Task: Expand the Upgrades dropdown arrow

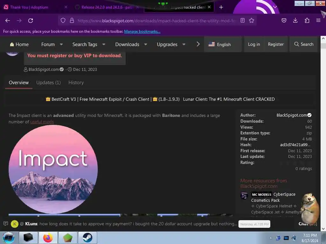Action: pos(184,44)
